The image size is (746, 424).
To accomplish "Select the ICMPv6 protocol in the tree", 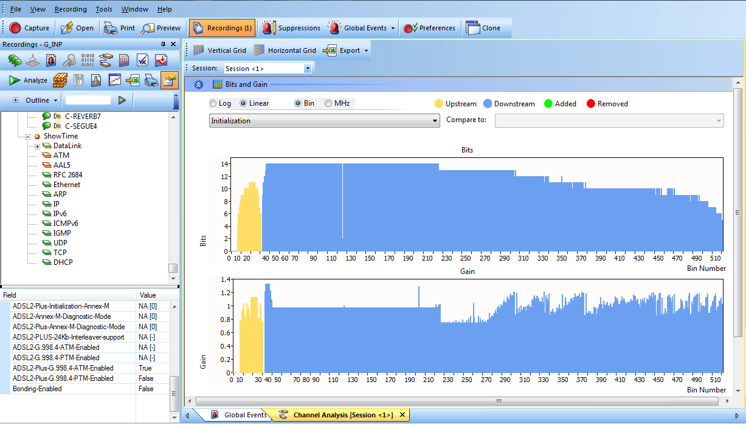I will (66, 224).
